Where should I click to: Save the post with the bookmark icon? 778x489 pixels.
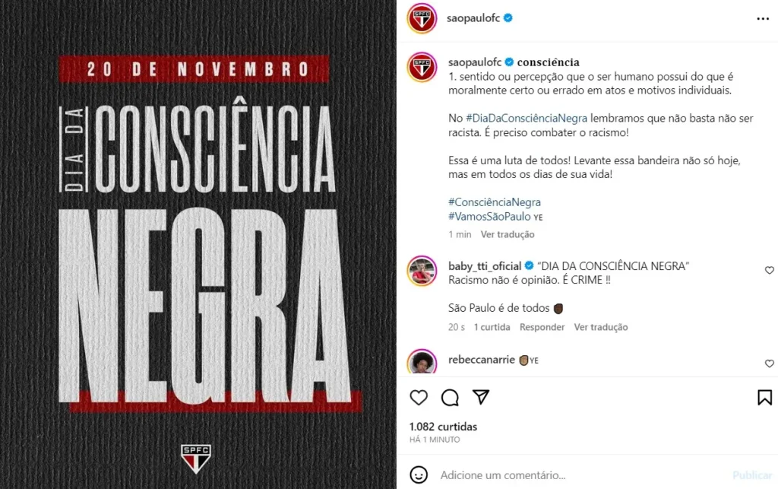pyautogui.click(x=764, y=397)
